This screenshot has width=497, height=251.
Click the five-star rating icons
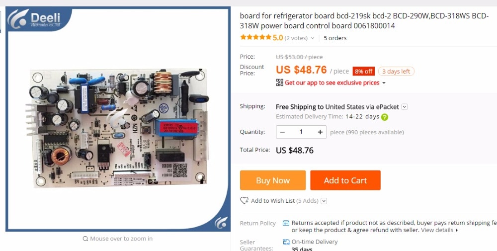tap(255, 38)
